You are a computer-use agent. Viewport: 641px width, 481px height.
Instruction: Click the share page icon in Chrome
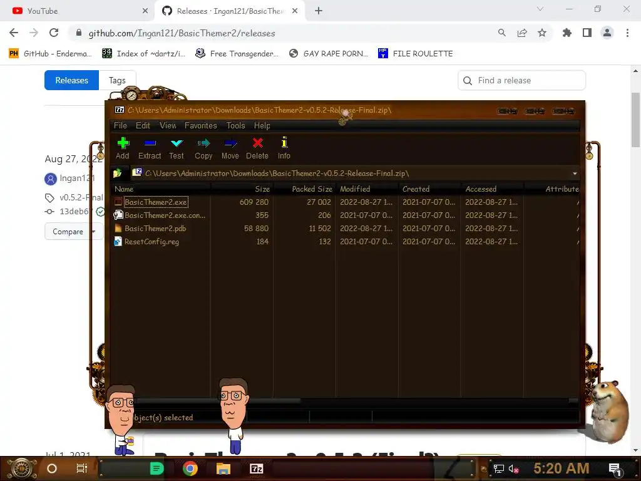521,33
